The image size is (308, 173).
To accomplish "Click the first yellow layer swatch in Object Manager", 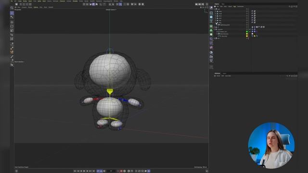I will pyautogui.click(x=247, y=34).
